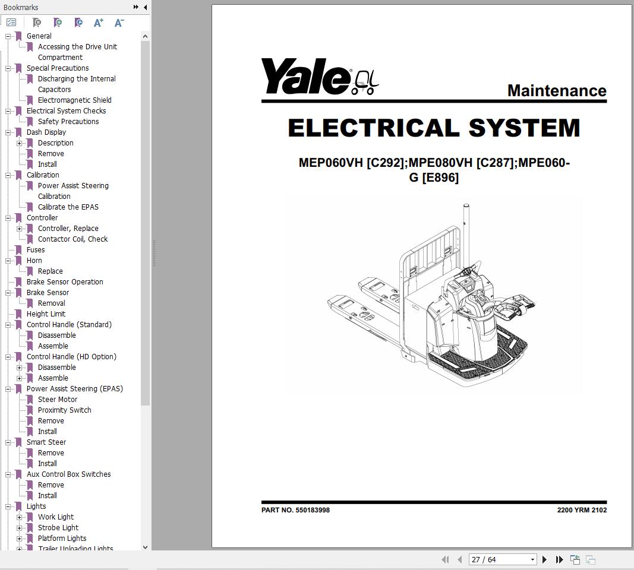634x570 pixels.
Task: Select the Control Handle (HD Option) bookmark
Action: (x=71, y=357)
